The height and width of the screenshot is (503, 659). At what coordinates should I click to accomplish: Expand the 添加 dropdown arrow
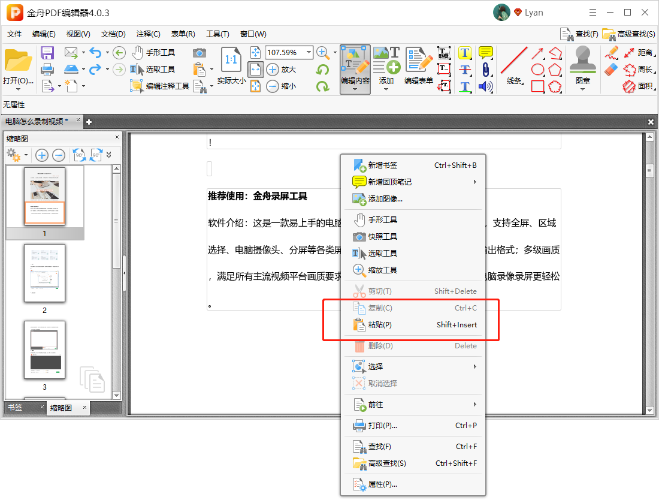click(386, 89)
